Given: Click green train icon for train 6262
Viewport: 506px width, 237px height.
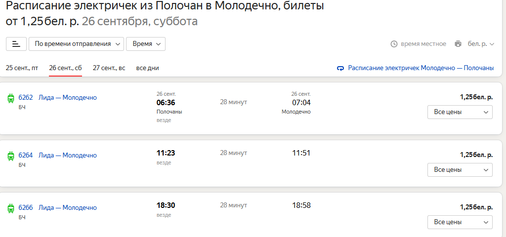Looking at the screenshot, I should [x=11, y=98].
